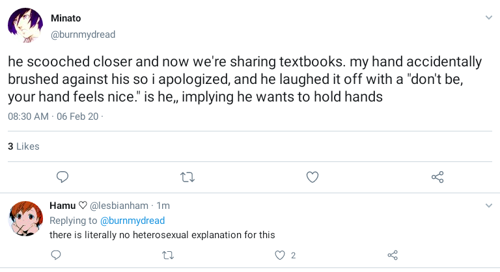The width and height of the screenshot is (500, 272).
Task: Retweet Minato's main tweet
Action: (187, 177)
